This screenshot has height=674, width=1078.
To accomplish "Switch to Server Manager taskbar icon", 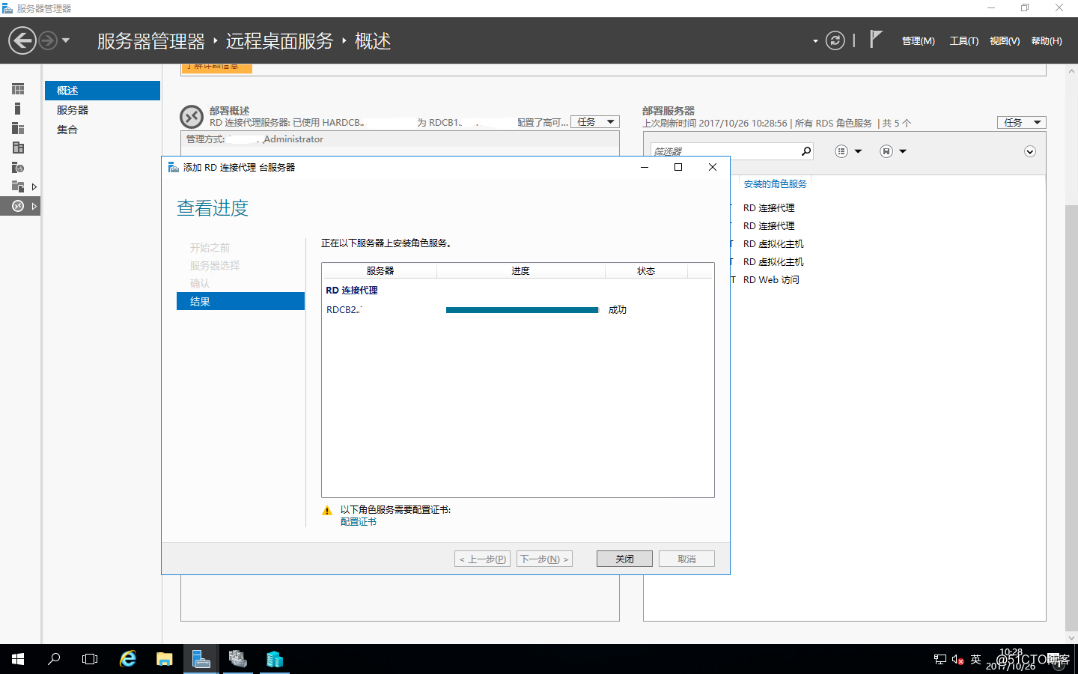I will click(201, 659).
